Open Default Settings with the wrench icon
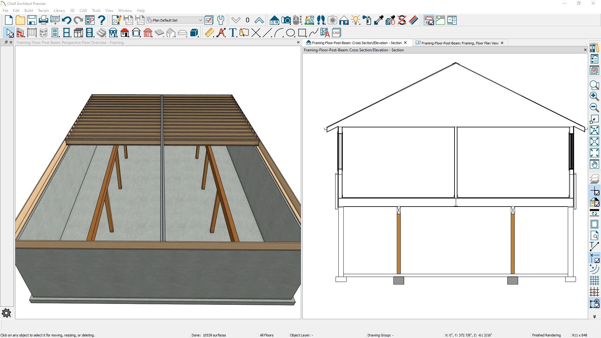The width and height of the screenshot is (601, 338). point(221,20)
